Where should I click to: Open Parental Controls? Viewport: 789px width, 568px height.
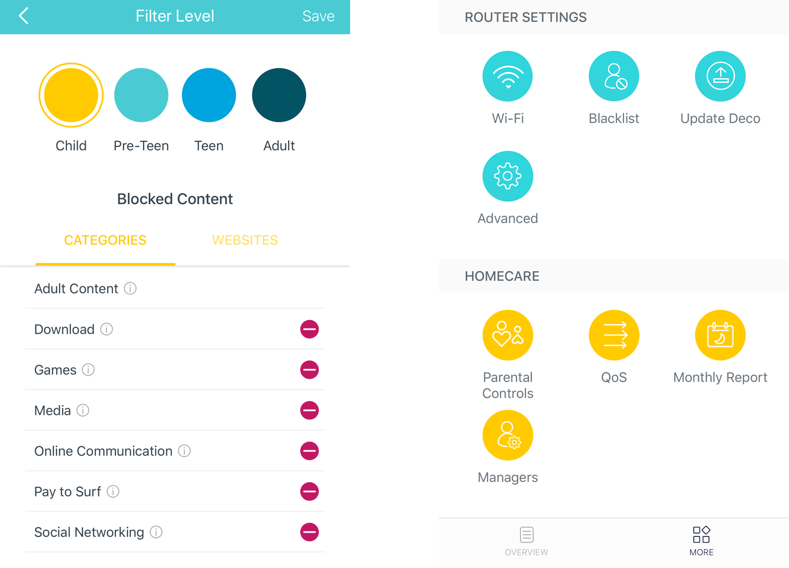pos(508,335)
